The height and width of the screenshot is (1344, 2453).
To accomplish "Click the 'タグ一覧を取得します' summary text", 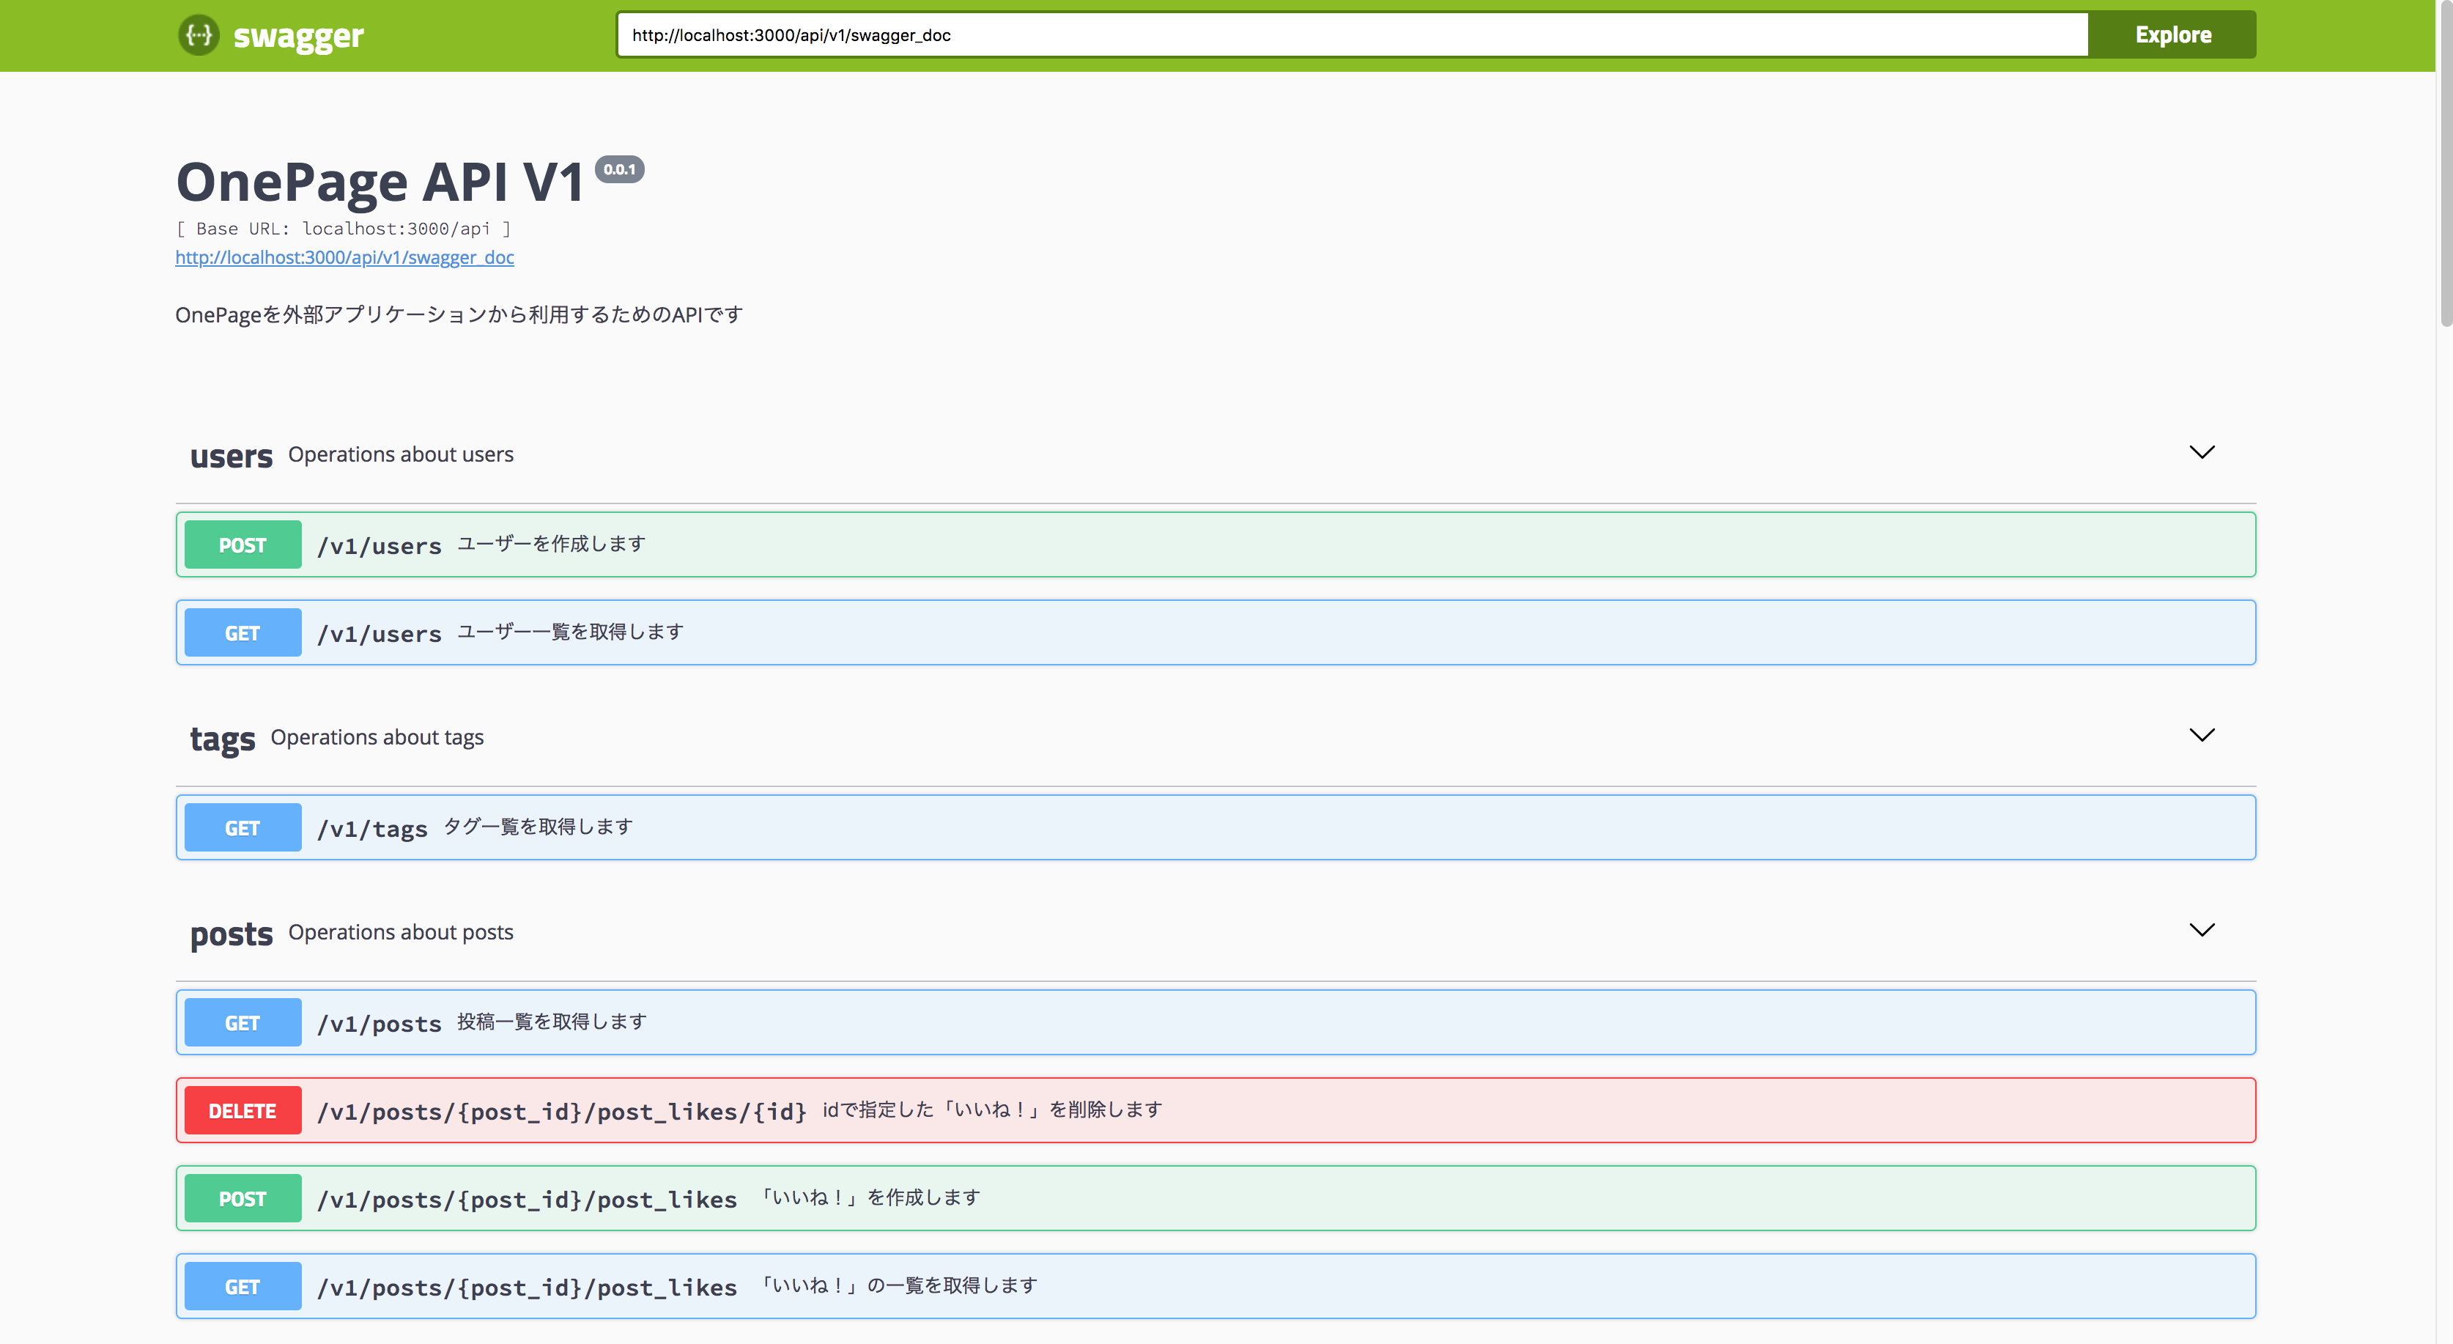I will point(538,827).
